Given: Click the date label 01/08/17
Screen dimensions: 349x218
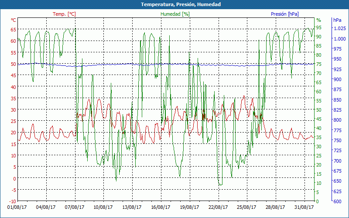Looking at the screenshot, I should (17, 207).
